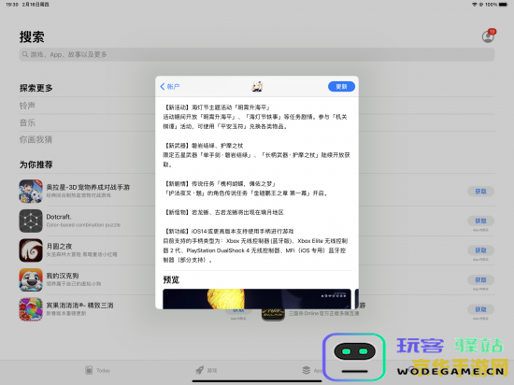514x385 pixels.
Task: Open 奥拉星-3D宠物养成对战手游 app icon
Action: (x=31, y=192)
